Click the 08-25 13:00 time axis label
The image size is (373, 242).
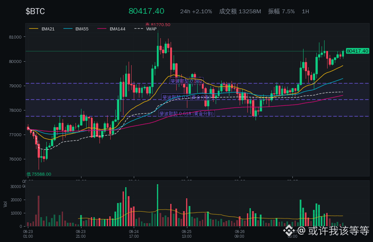click(186, 234)
